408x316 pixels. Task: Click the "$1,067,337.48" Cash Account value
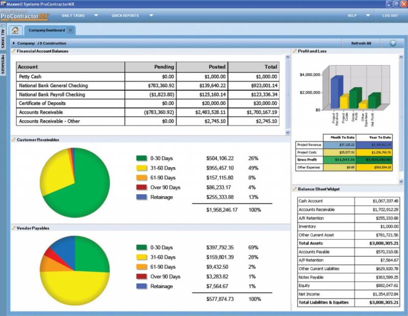click(x=386, y=201)
